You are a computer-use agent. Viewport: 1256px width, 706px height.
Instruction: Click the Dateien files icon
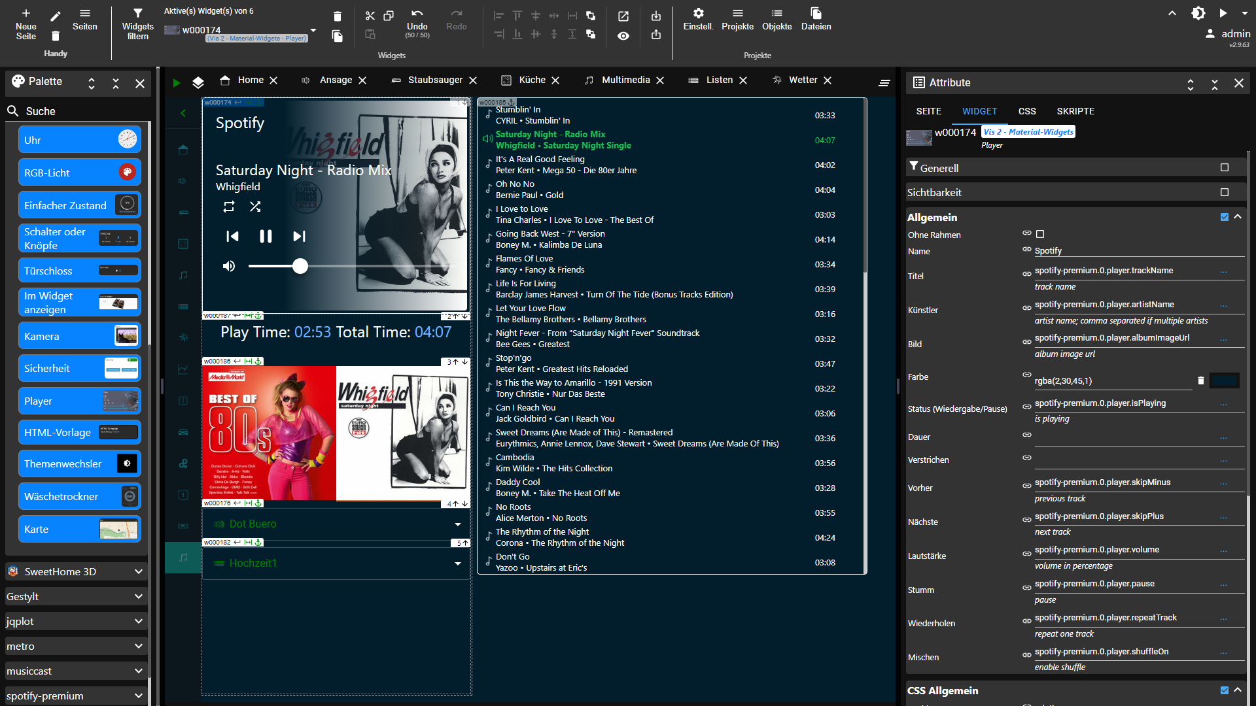[816, 13]
